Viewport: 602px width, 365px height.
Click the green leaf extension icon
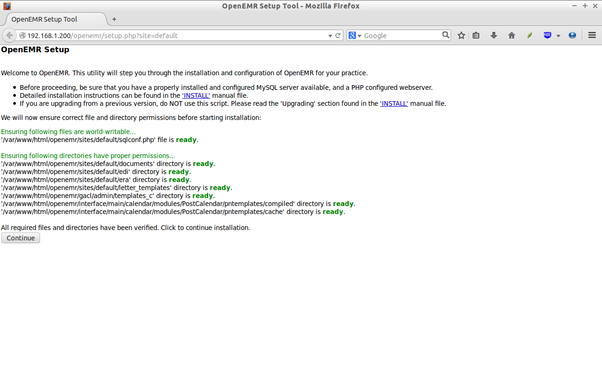[x=530, y=35]
